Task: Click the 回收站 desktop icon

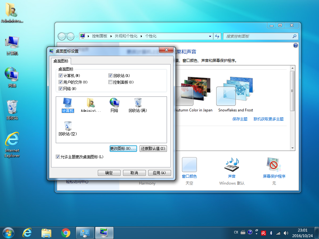Action: tap(12, 110)
